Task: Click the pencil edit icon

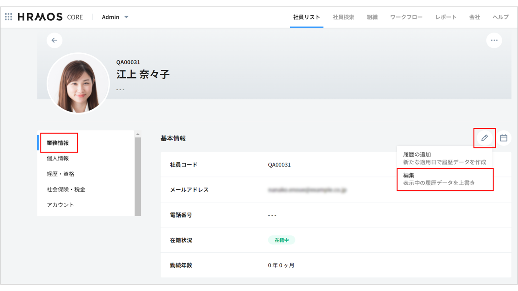Action: tap(484, 138)
